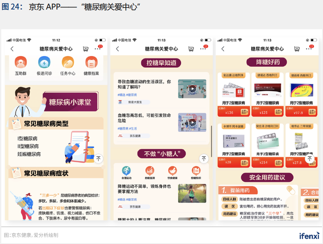Tap the 不做“小糖人” heading pill

tap(161, 154)
